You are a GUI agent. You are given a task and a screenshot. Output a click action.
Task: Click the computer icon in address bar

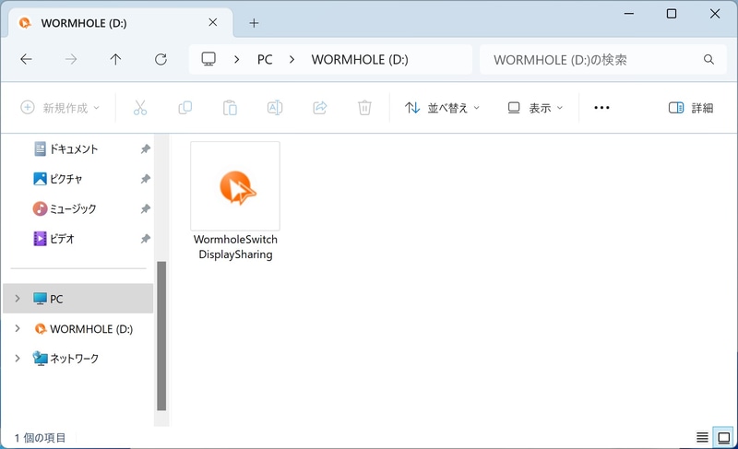click(x=208, y=59)
